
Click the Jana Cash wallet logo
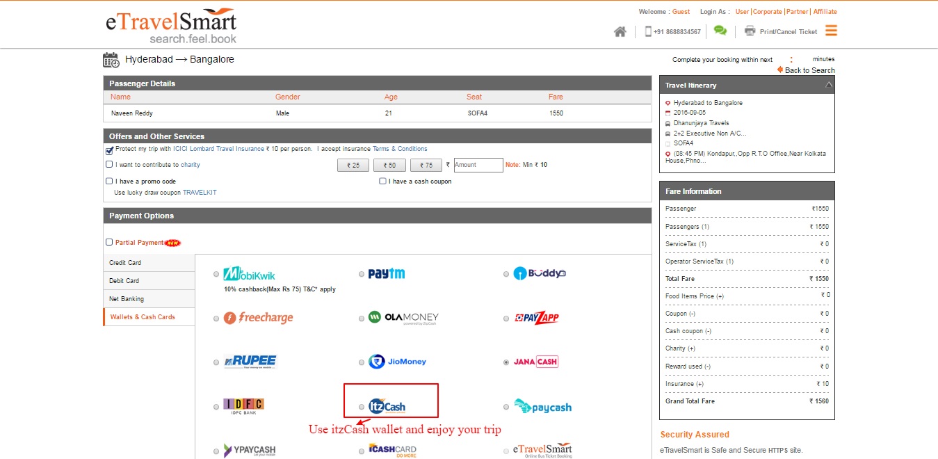pyautogui.click(x=535, y=362)
